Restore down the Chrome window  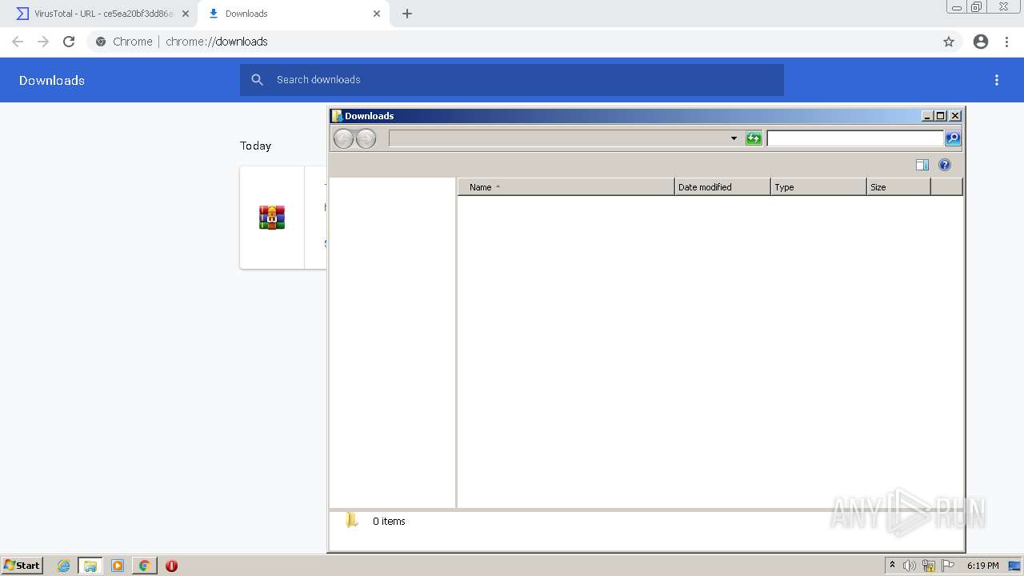point(977,6)
